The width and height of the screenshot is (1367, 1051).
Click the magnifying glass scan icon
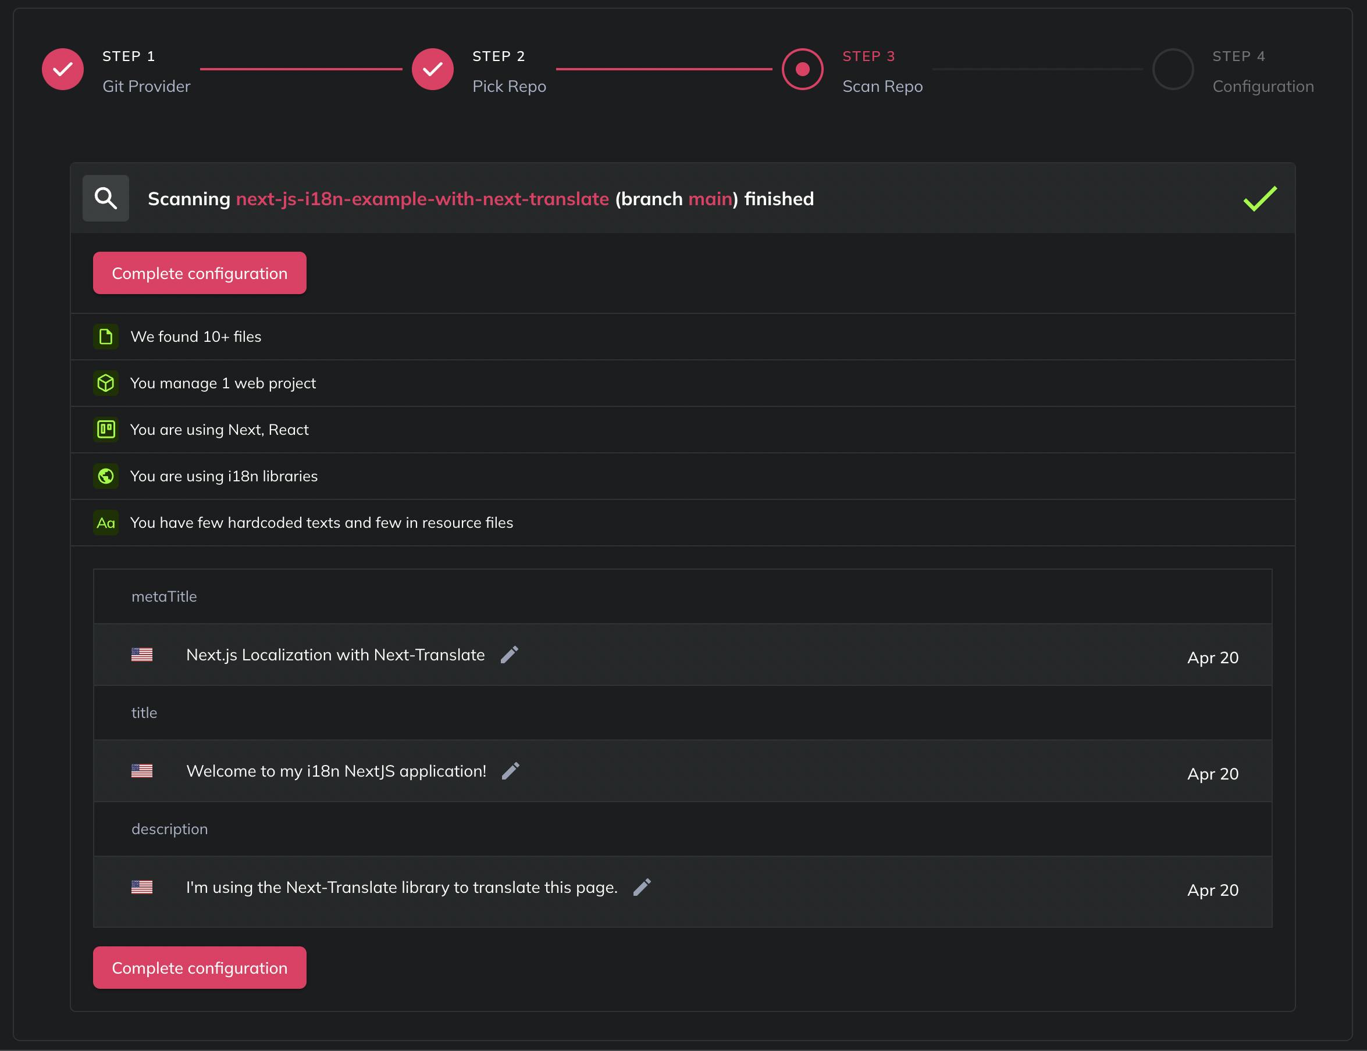pyautogui.click(x=106, y=198)
